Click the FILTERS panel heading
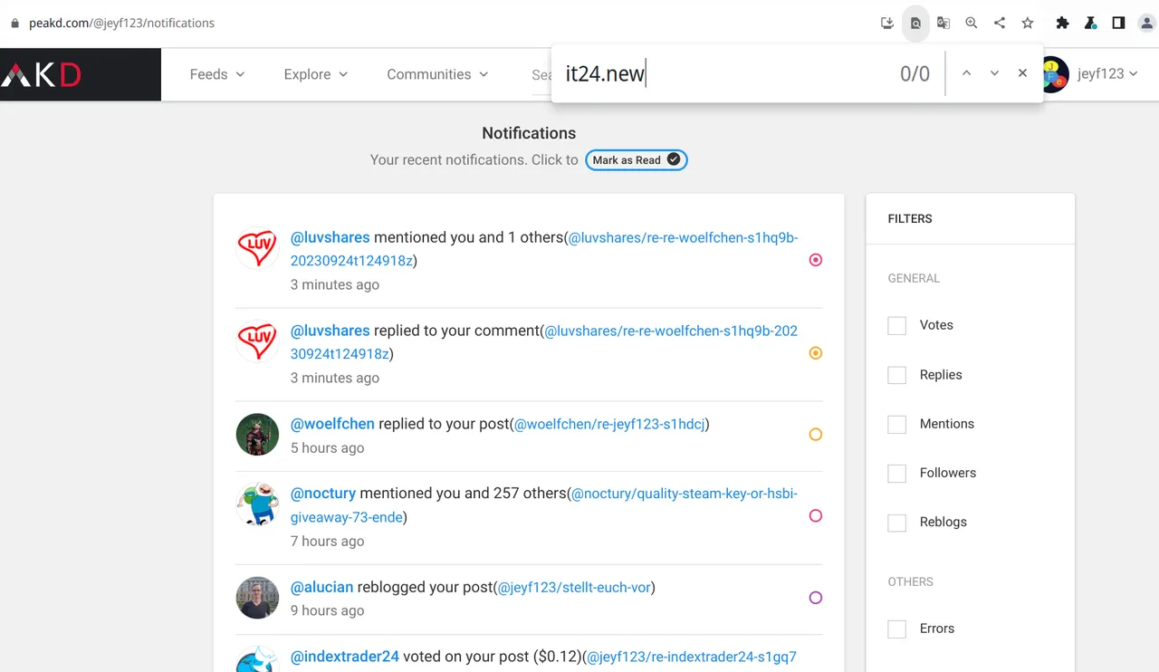The image size is (1159, 672). tap(910, 219)
